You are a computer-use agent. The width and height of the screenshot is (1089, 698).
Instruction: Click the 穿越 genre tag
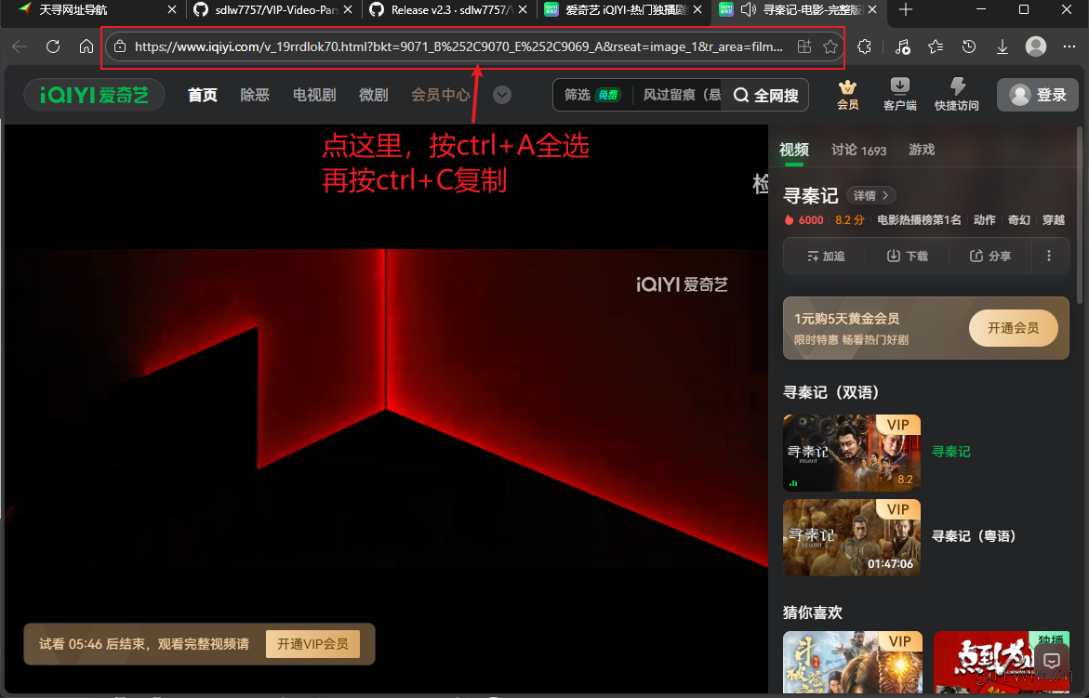(x=1054, y=220)
